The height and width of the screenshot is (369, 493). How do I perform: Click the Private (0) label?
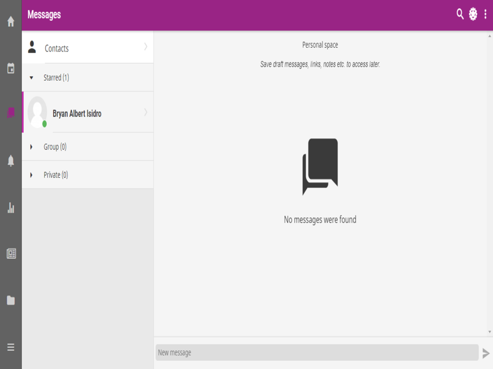pyautogui.click(x=56, y=175)
